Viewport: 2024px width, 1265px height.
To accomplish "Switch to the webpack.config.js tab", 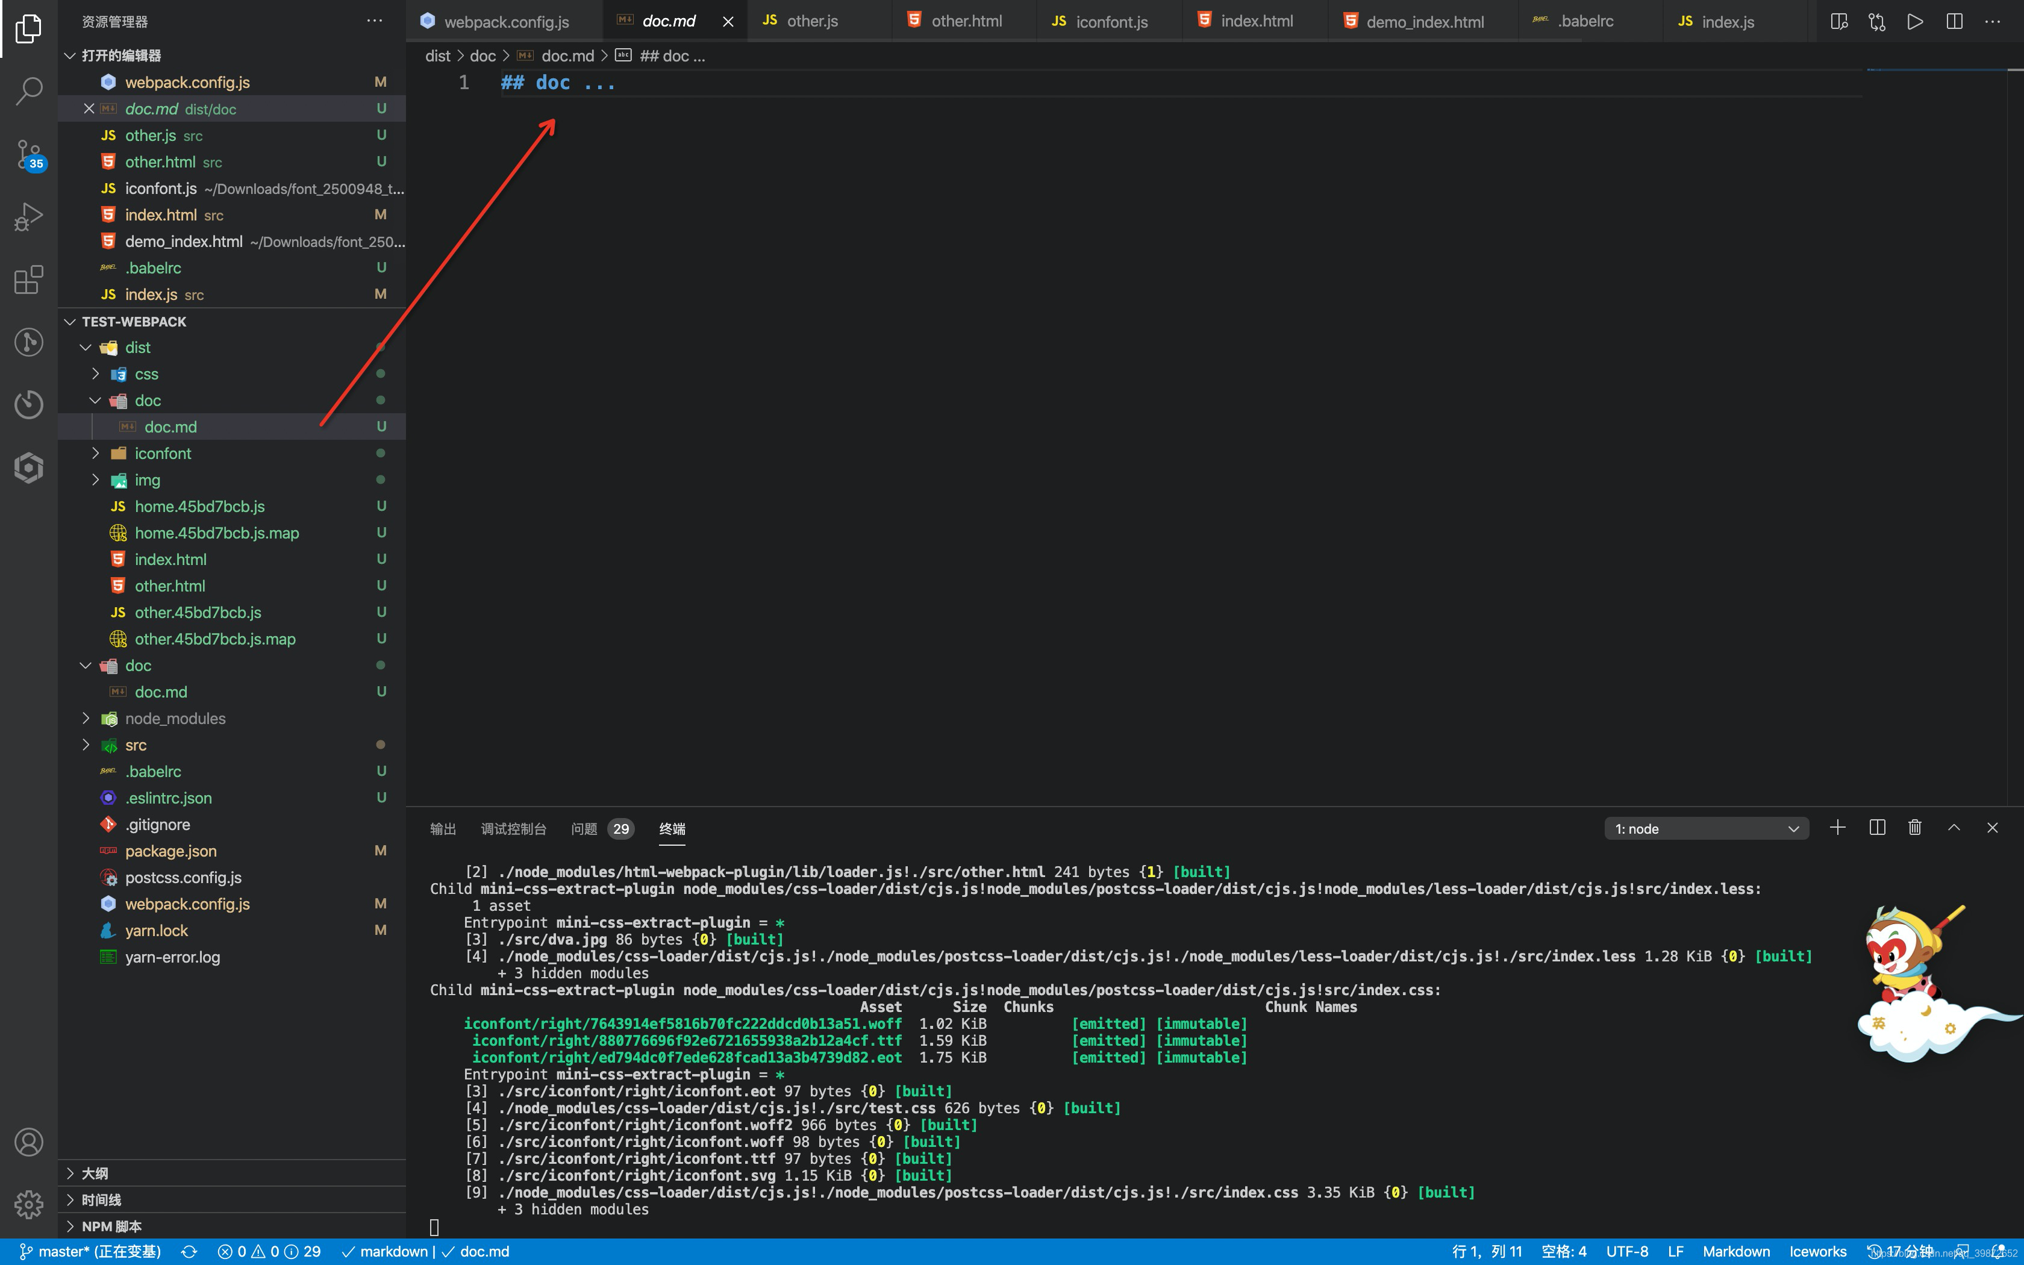I will (x=504, y=22).
